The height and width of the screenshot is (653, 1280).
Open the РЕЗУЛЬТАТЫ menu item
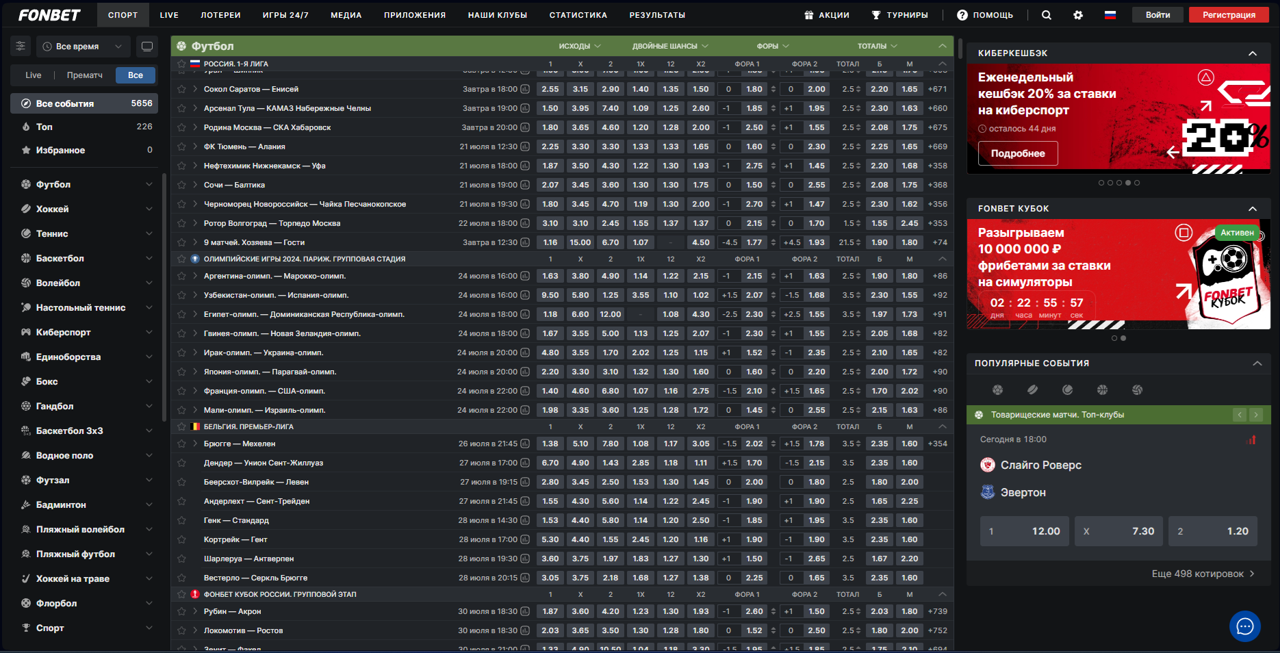(657, 15)
